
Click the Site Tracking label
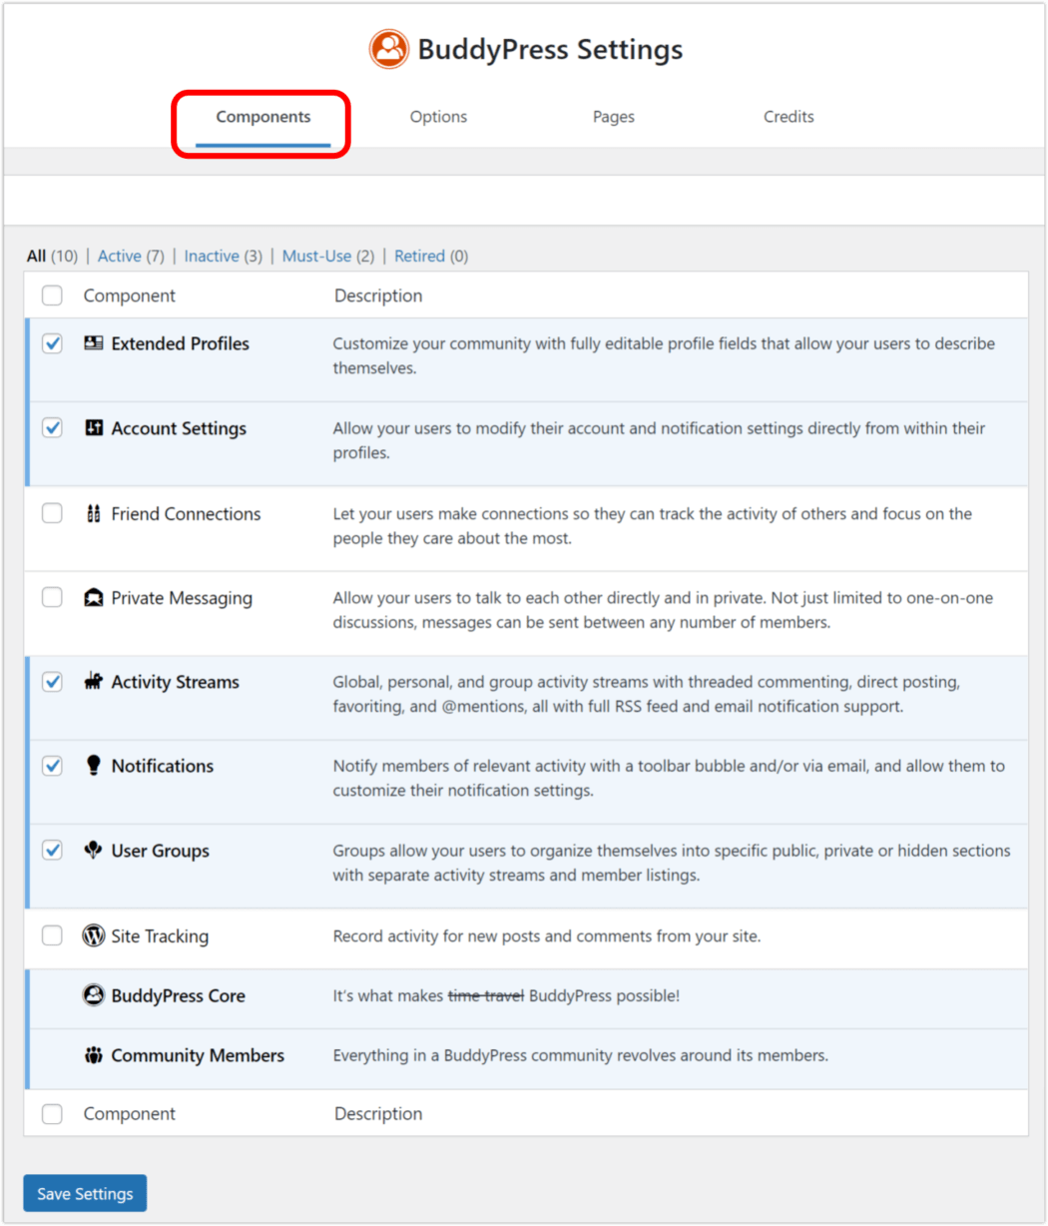(x=160, y=936)
